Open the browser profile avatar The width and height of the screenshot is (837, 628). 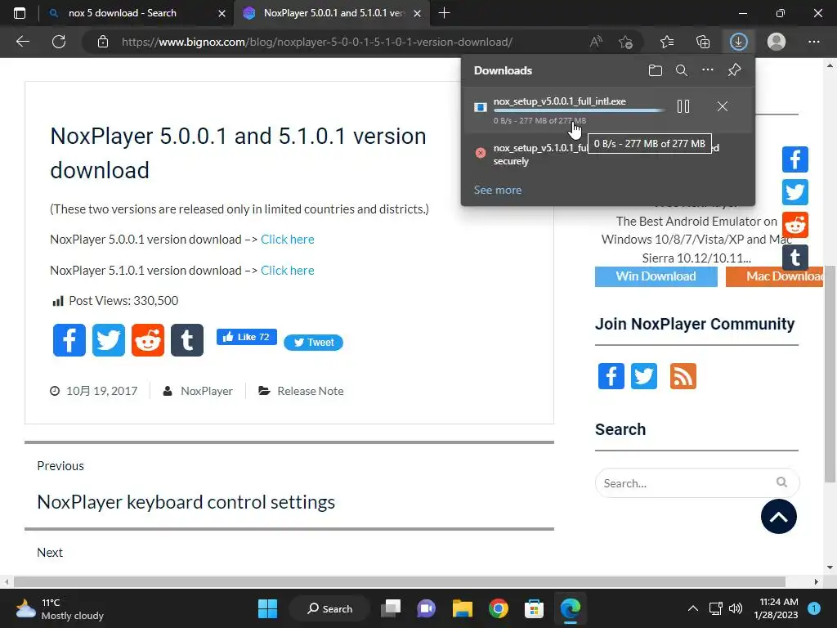click(777, 42)
